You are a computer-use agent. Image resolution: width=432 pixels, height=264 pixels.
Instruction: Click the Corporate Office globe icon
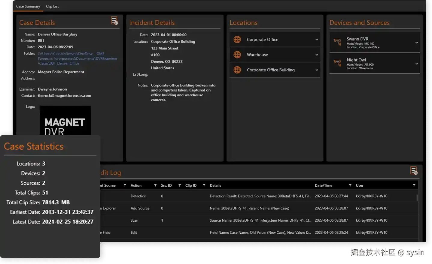[x=237, y=40]
